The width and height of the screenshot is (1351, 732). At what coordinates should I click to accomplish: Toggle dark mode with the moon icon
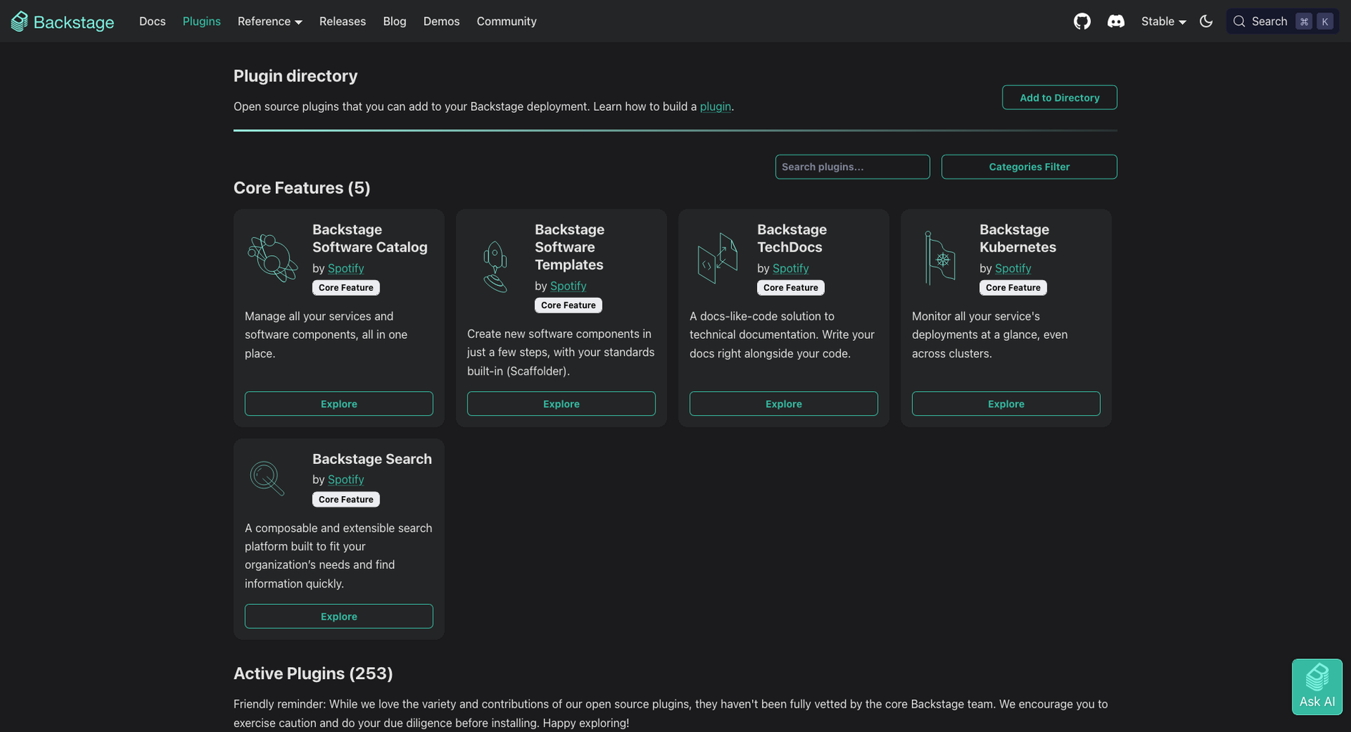[1206, 21]
